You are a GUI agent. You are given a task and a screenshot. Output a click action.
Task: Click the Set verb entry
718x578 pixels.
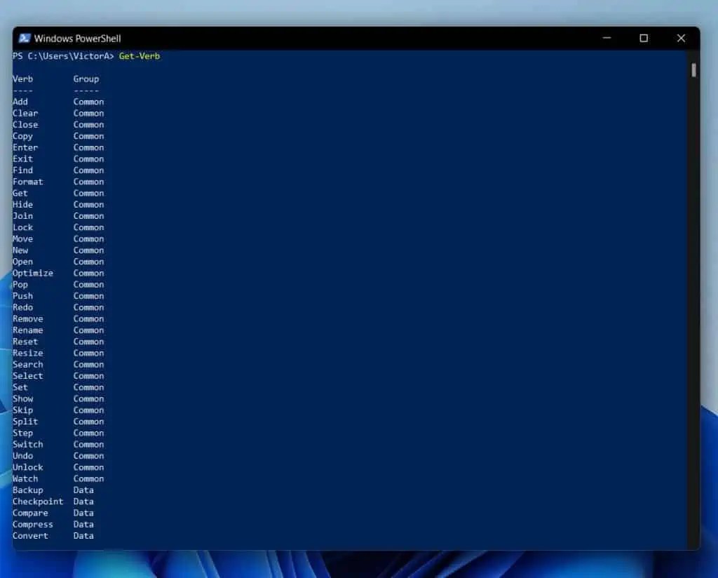click(x=20, y=388)
